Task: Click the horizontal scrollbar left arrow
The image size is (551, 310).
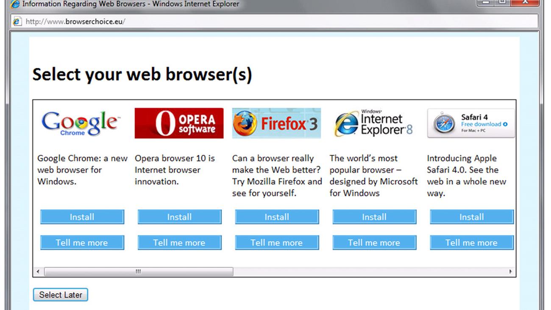Action: point(38,271)
